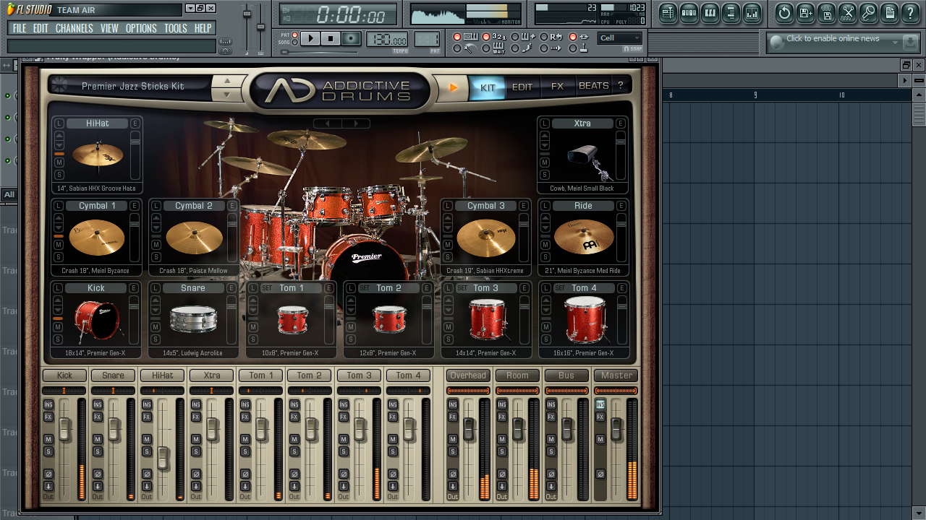Click the Undo icon in FL Studio toolbar
The width and height of the screenshot is (926, 520).
783,12
